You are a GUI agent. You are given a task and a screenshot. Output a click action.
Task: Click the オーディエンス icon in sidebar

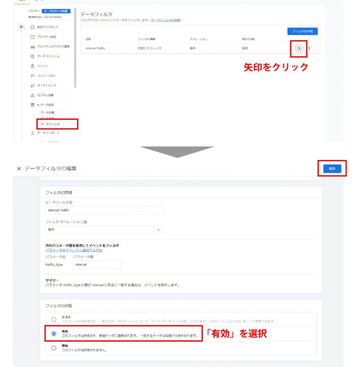tap(33, 85)
